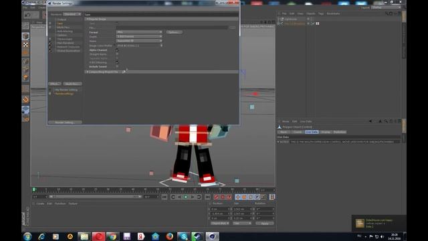
Task: Toggle the Alpha Channel checkbox
Action: click(117, 50)
